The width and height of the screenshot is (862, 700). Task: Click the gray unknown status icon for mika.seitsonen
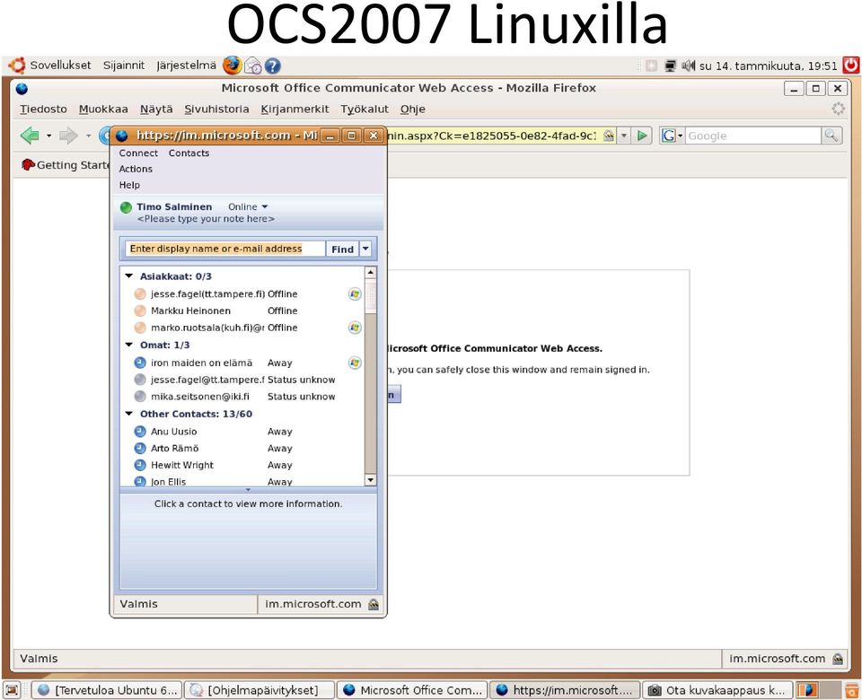pyautogui.click(x=140, y=396)
